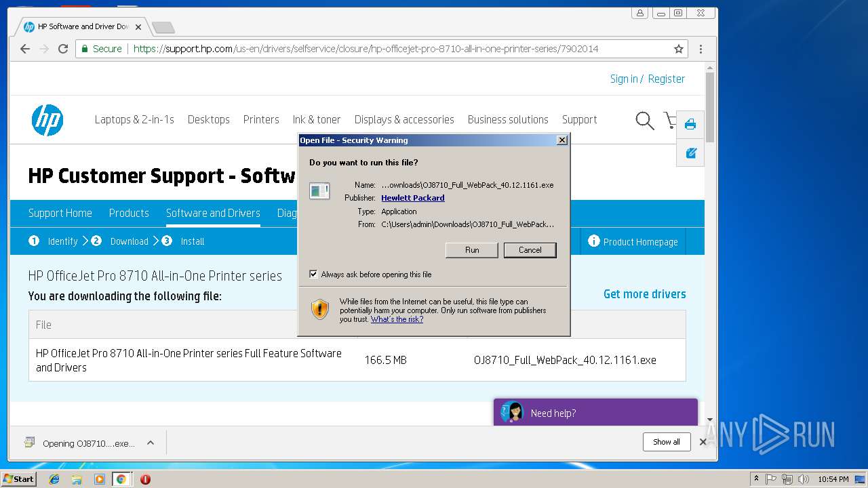This screenshot has height=488, width=868.
Task: Click Show all downloads button
Action: [667, 442]
